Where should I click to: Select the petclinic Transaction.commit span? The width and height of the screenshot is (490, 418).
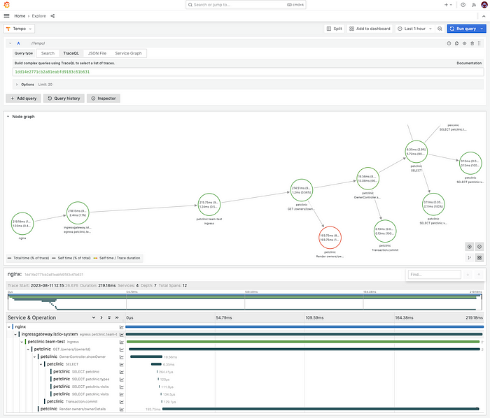coord(72,401)
